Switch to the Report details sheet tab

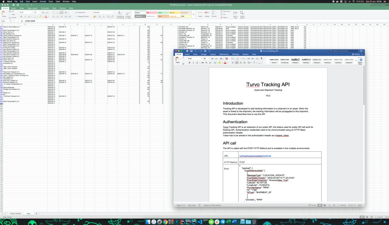(15, 213)
